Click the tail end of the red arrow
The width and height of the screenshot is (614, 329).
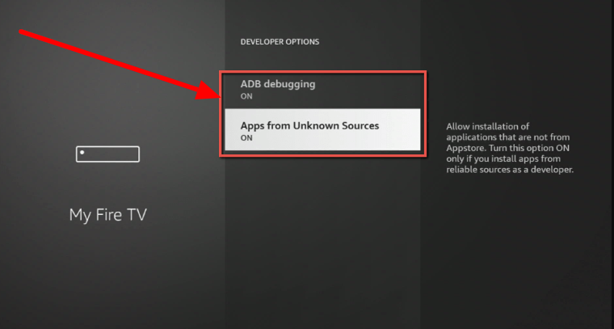click(x=23, y=33)
